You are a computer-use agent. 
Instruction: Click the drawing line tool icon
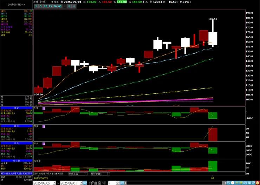253,183
